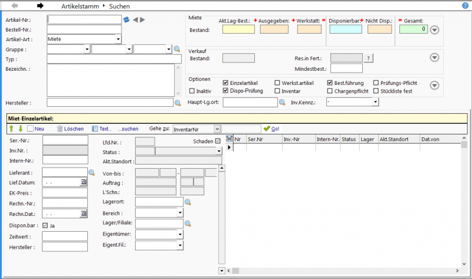Search Haupt-Lg.ort using the magnifier icon

point(282,102)
